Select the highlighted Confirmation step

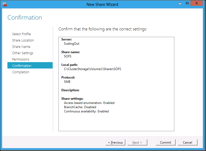30,65
